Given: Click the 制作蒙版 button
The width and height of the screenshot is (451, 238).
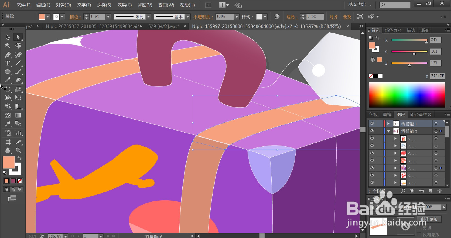Looking at the screenshot, I should pos(429,219).
